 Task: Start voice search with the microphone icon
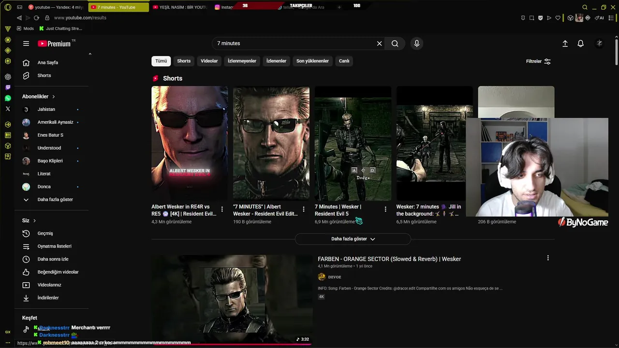point(417,43)
